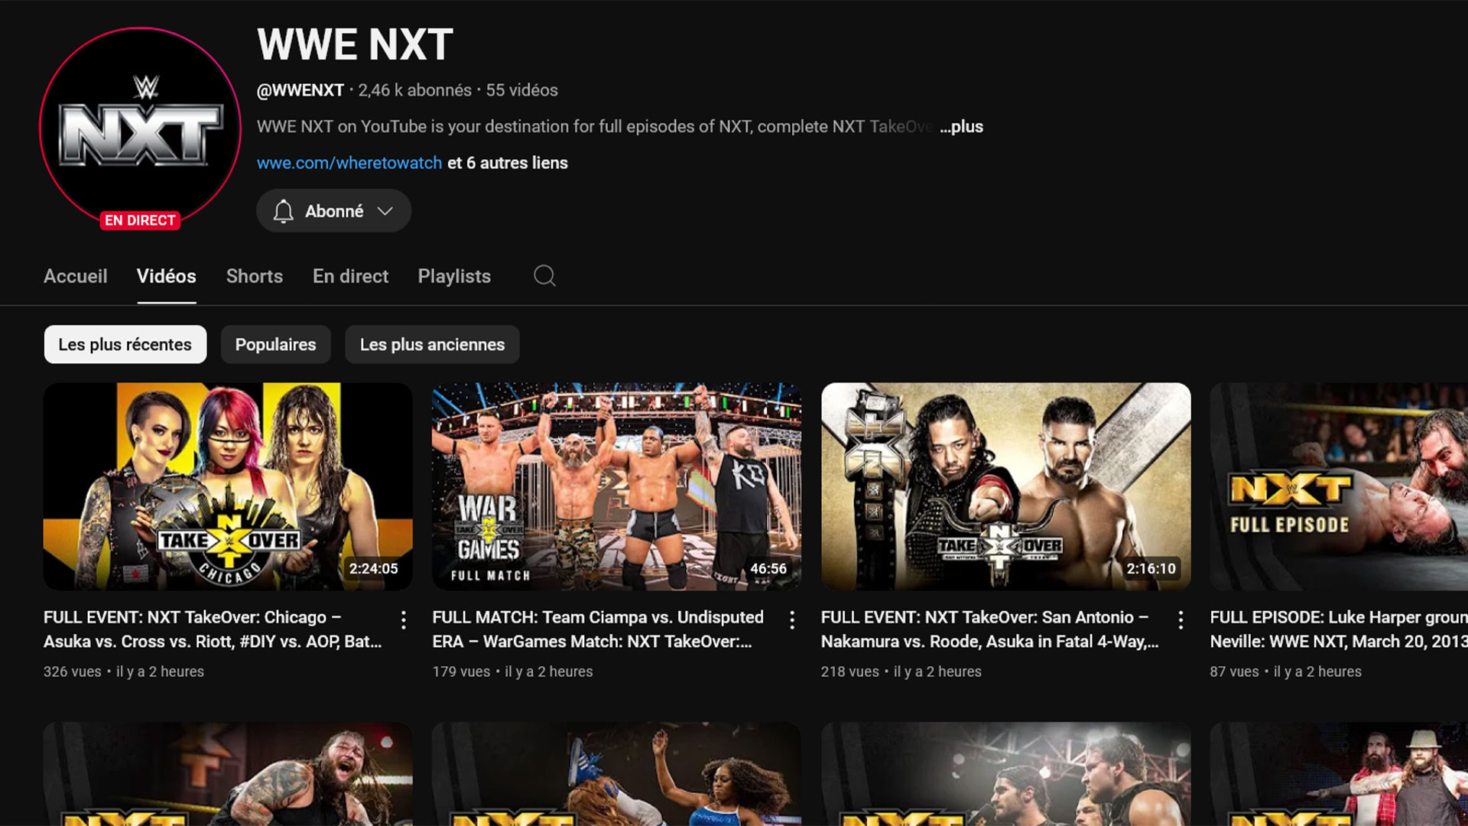Open options menu for TakeOver: Chicago video

pos(403,619)
